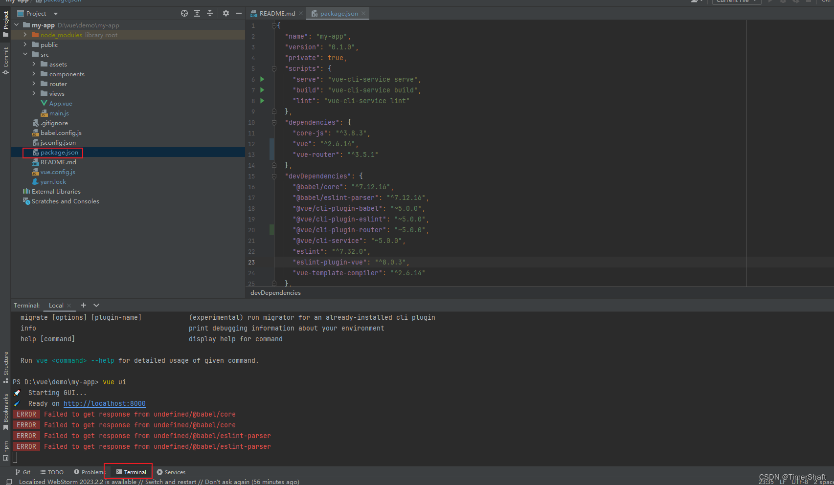Screen dimensions: 834x485
Task: Click the Expand All icon in Project panel
Action: (197, 13)
